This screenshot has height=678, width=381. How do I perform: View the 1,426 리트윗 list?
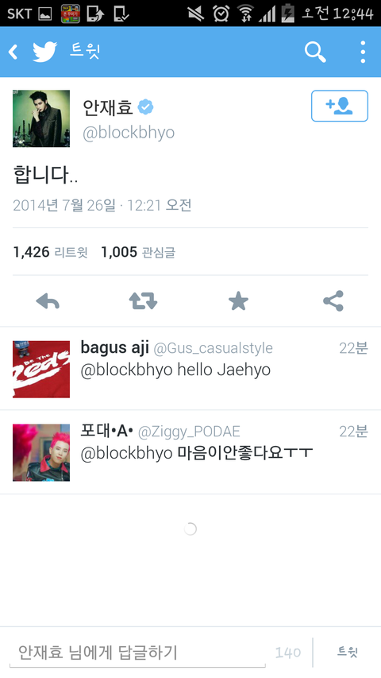tap(51, 252)
